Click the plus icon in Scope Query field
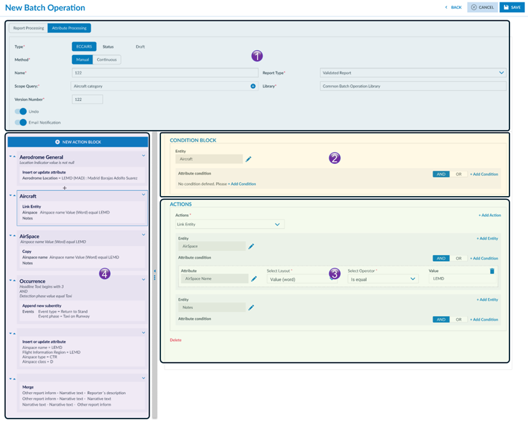This screenshot has width=528, height=431. coord(253,86)
